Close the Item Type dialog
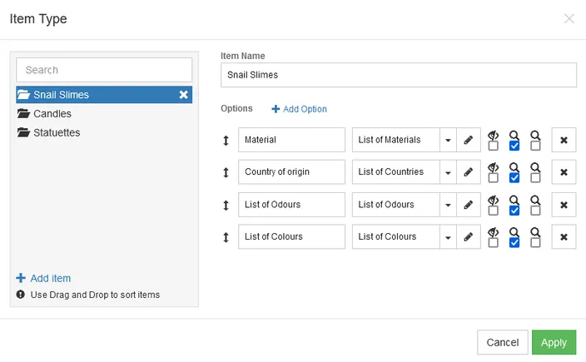 click(x=569, y=18)
